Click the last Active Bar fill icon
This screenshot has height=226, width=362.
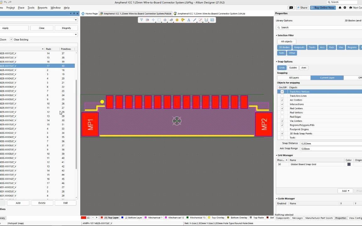click(212, 20)
